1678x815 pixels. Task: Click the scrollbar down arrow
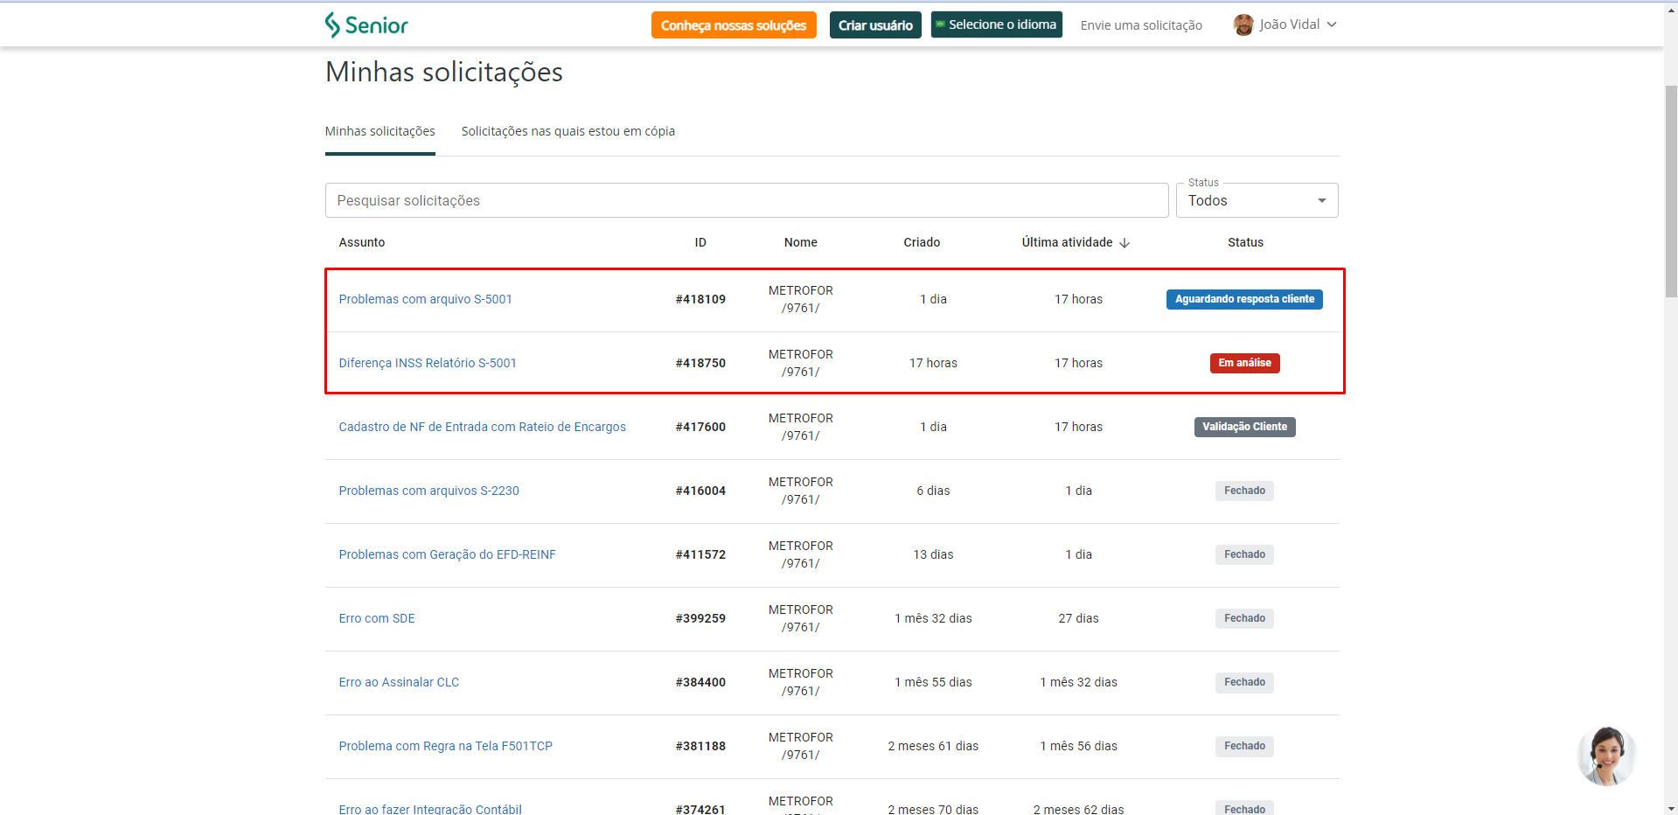point(1671,809)
